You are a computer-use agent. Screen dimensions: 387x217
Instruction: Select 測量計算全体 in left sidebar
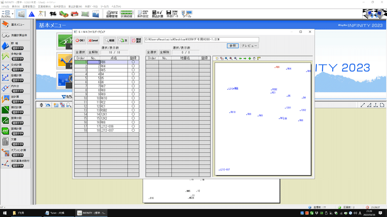[x=16, y=35]
